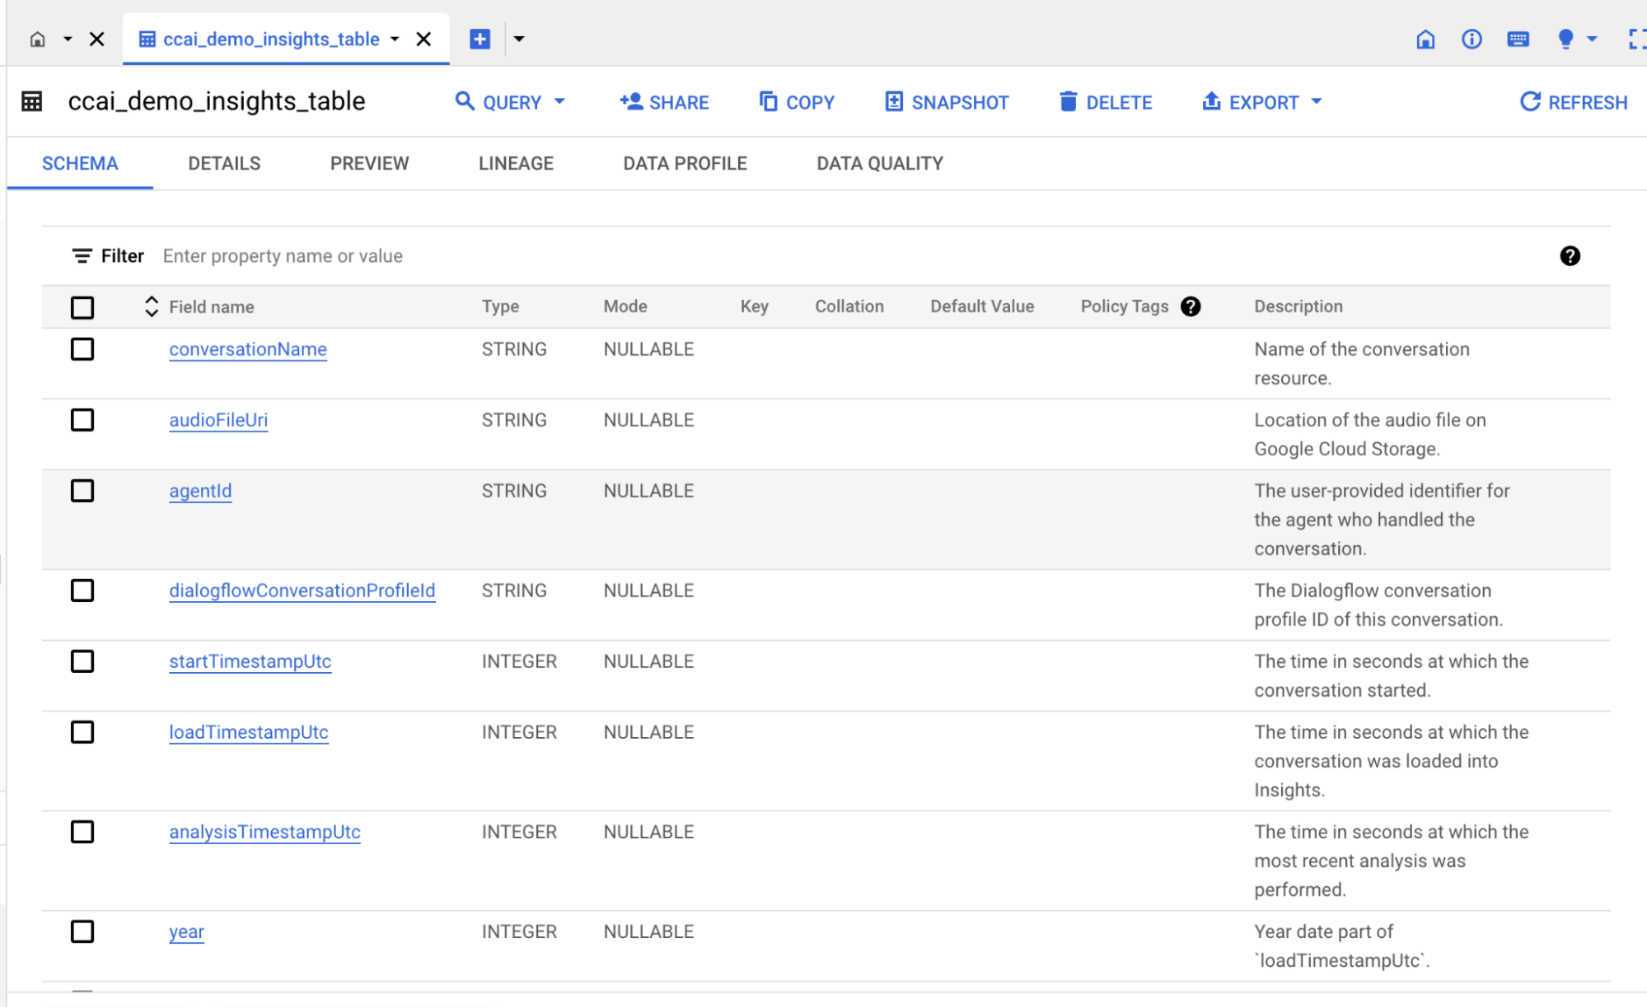
Task: Show keyboard shortcuts icon
Action: [1518, 40]
